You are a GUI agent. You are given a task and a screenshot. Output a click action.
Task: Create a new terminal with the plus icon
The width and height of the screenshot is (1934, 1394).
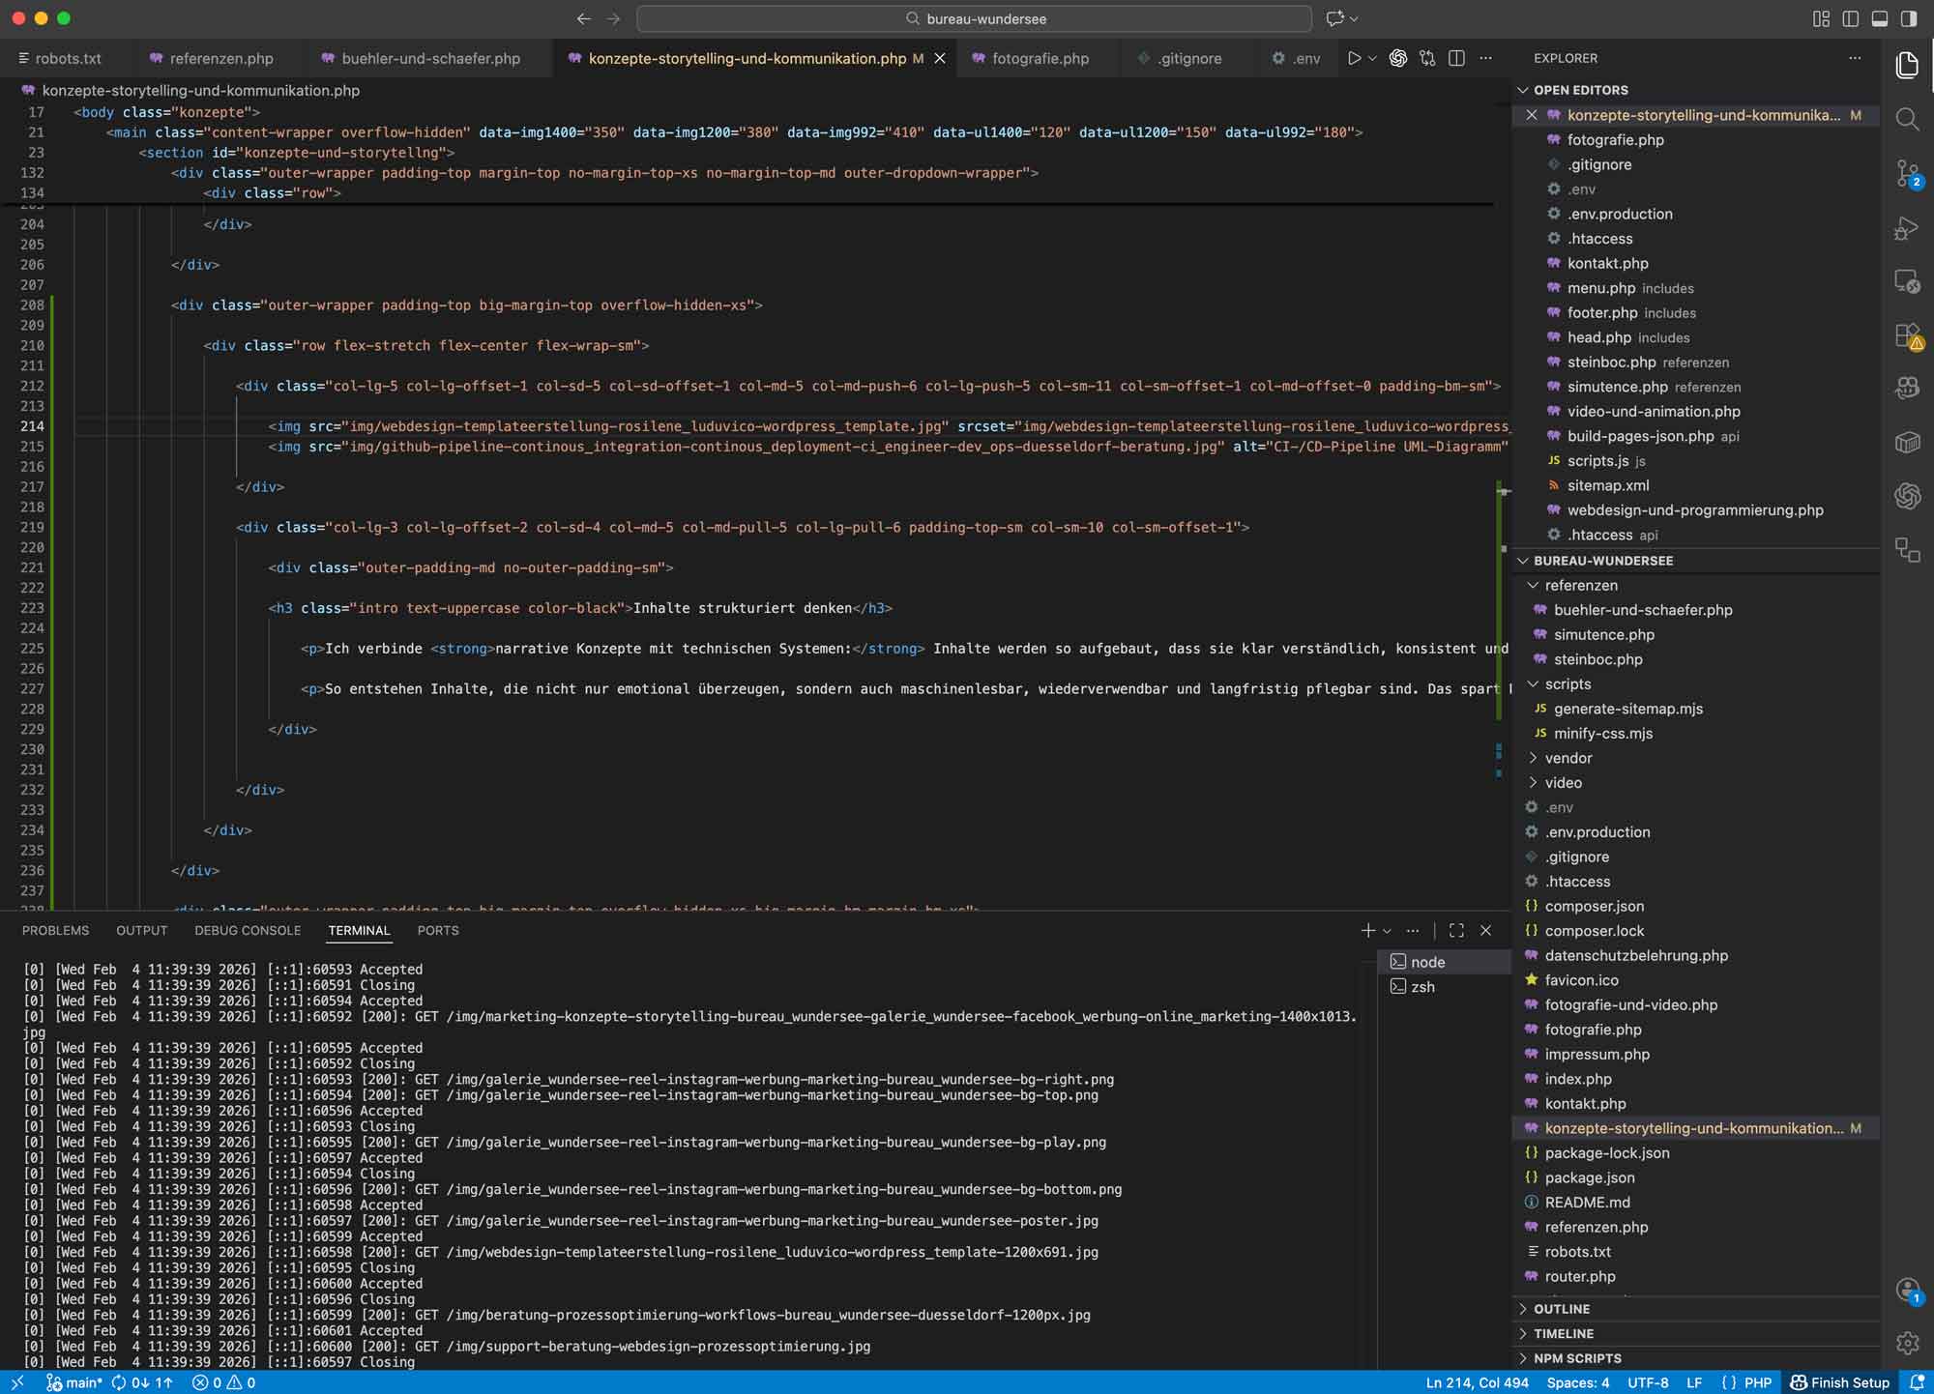1366,930
